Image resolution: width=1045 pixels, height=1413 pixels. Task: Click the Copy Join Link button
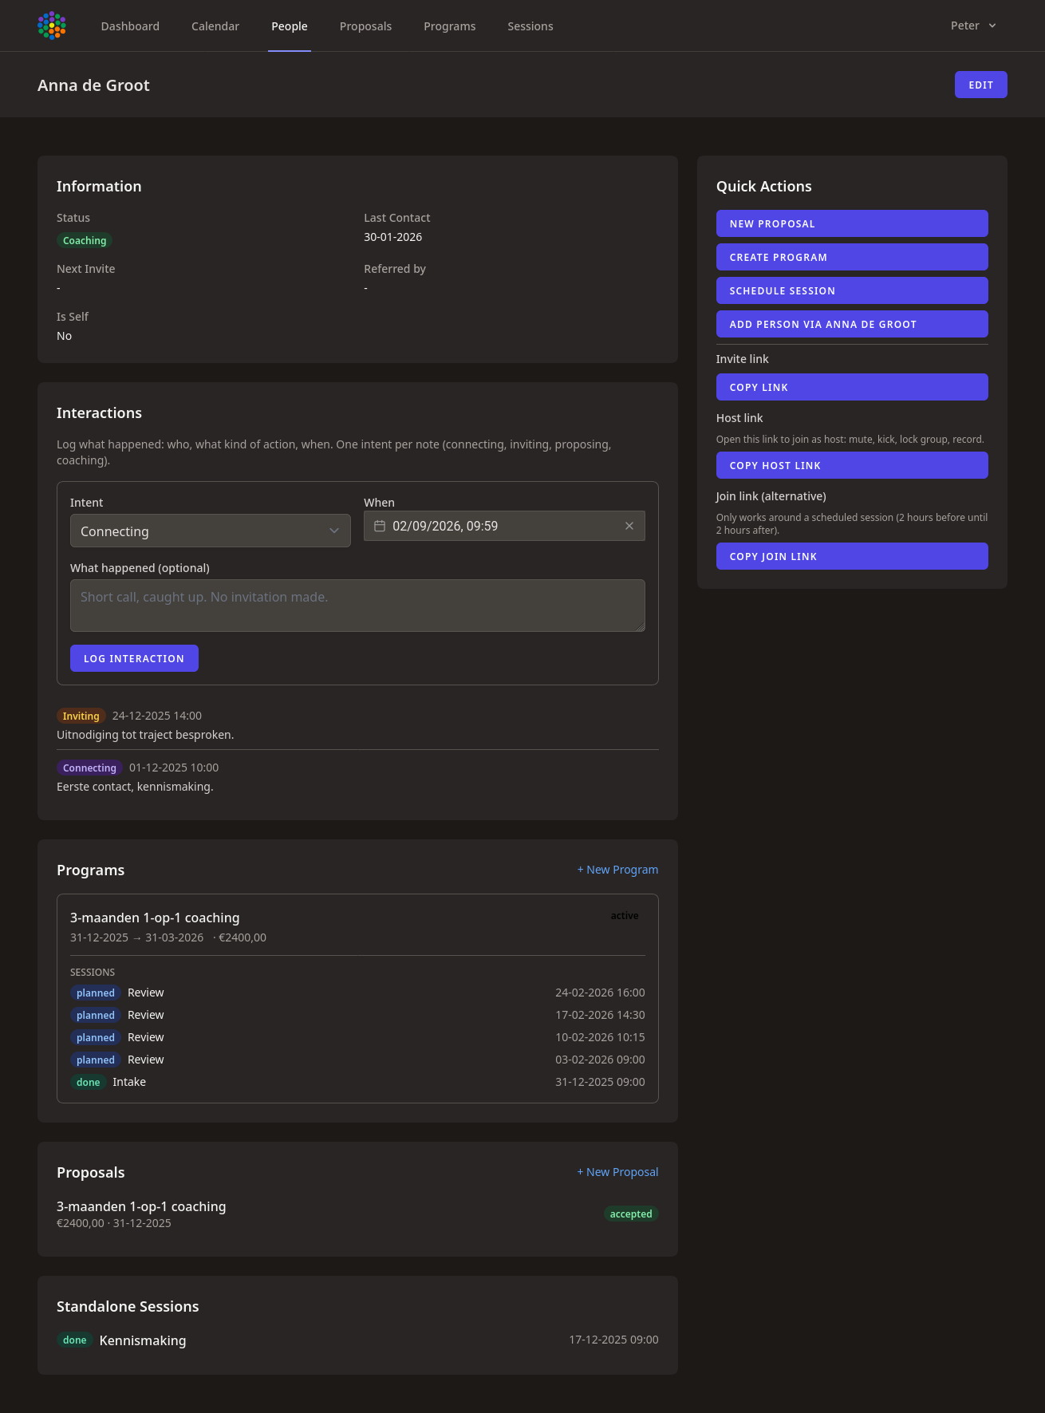[x=851, y=556]
